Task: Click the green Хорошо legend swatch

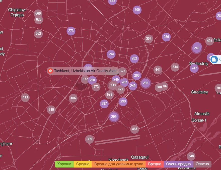Action: click(x=64, y=164)
